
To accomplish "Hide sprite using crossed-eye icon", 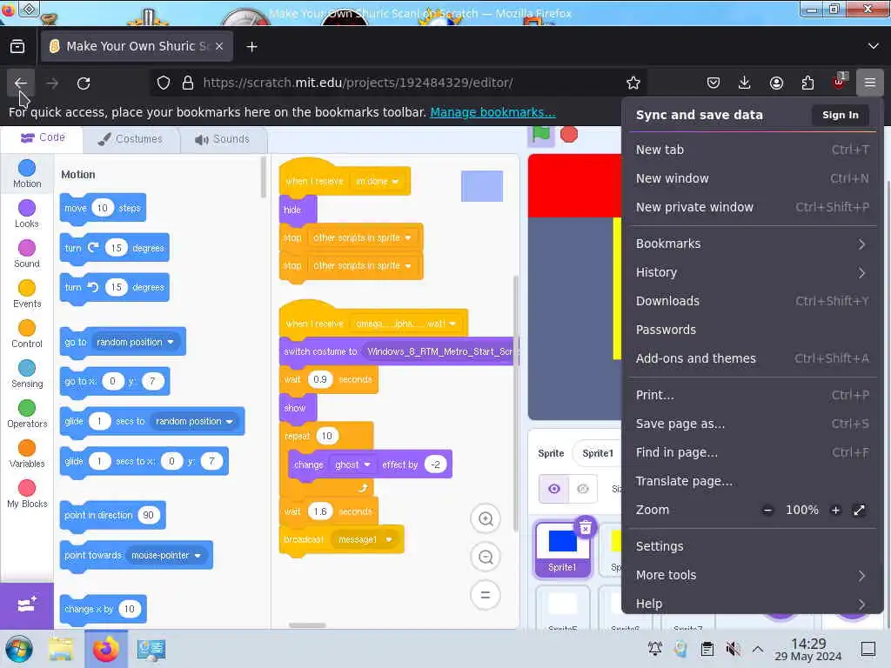I will pos(583,489).
